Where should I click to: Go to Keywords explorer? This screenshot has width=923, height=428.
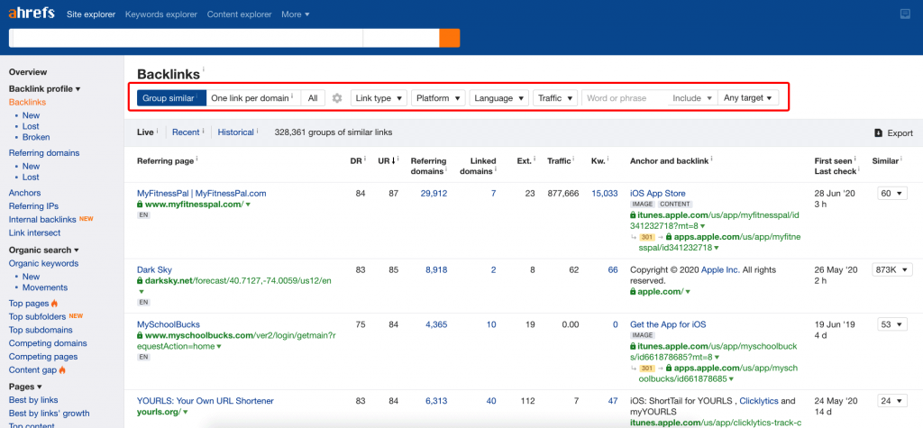[161, 14]
